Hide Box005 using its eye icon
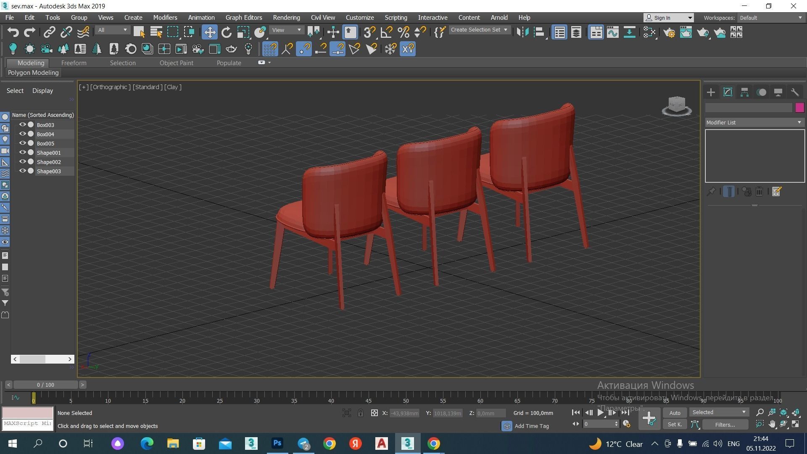This screenshot has width=807, height=454. [x=22, y=143]
